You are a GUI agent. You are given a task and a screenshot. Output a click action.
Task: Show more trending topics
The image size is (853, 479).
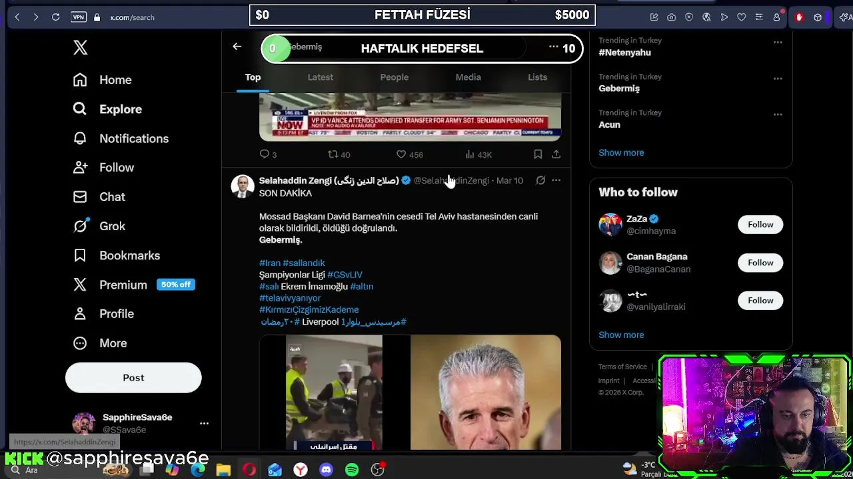[621, 153]
